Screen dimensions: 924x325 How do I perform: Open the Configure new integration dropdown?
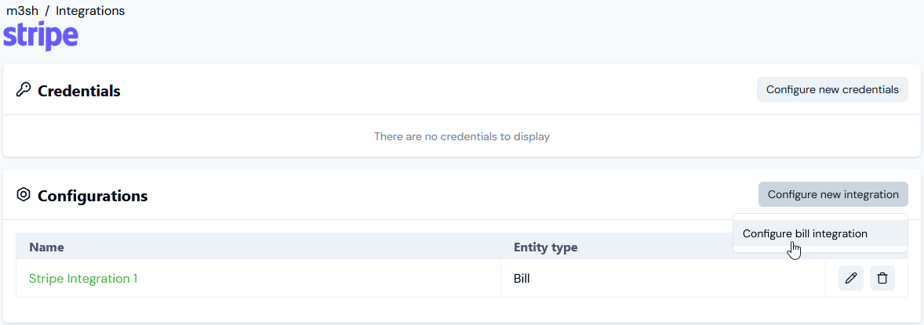pos(833,194)
